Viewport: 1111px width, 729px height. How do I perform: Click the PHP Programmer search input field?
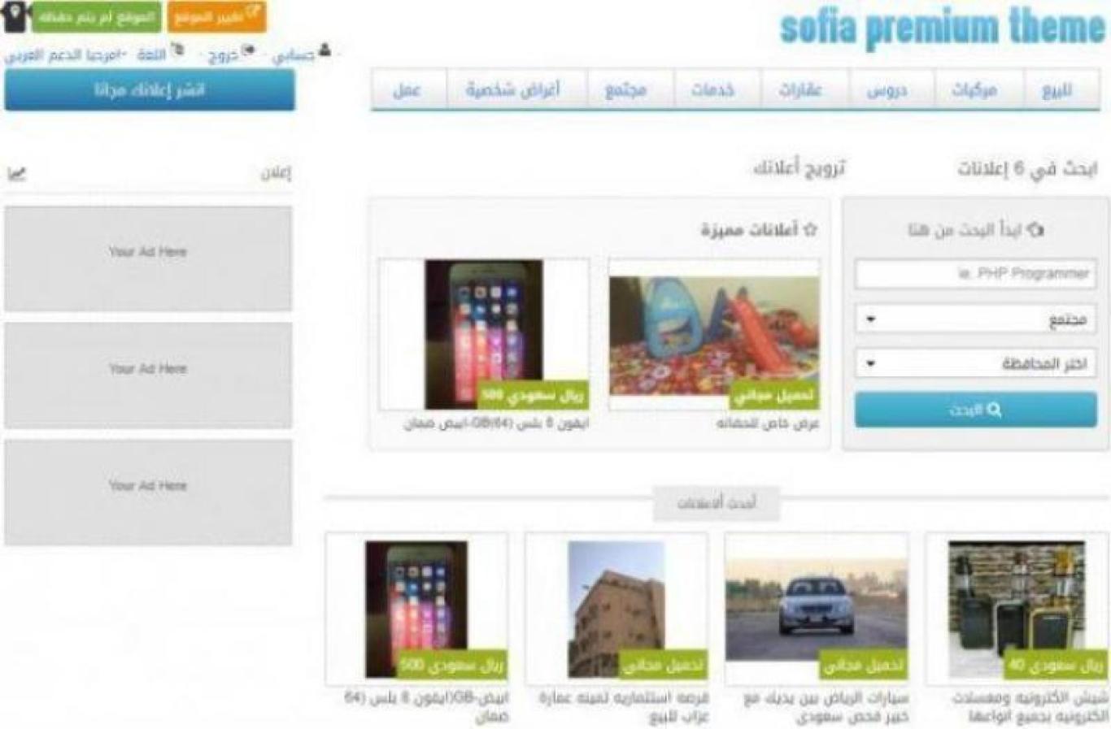975,274
